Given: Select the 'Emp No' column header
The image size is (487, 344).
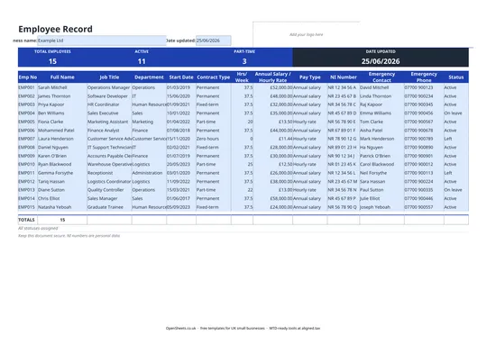Looking at the screenshot, I should tap(28, 77).
